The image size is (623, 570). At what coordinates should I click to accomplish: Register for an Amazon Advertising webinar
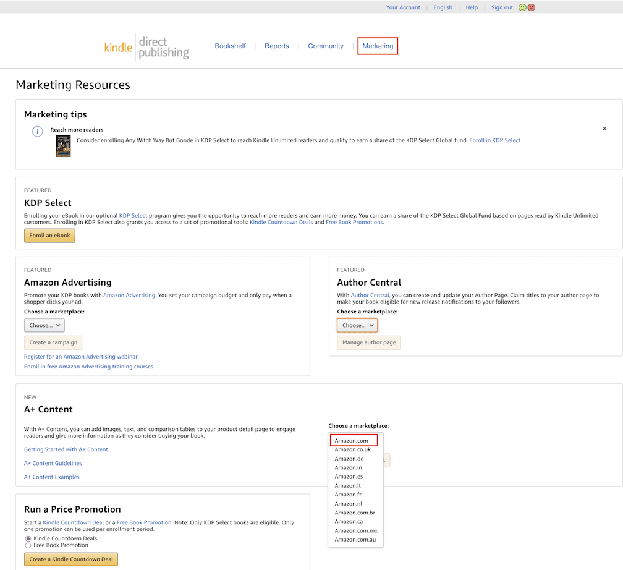[x=80, y=357]
